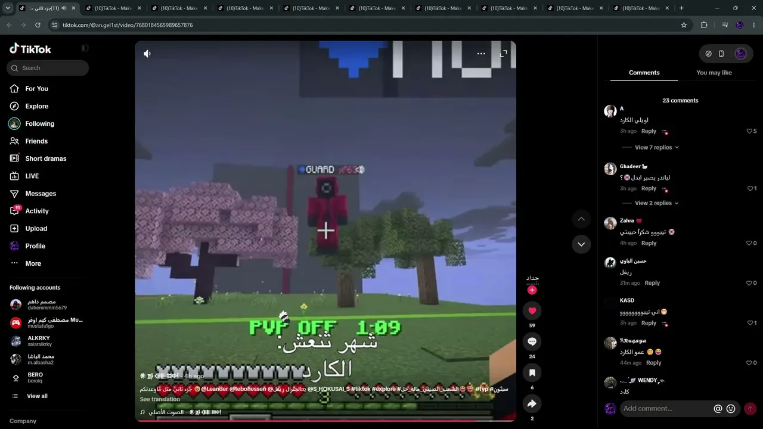Open the emoji picker in comment box
The width and height of the screenshot is (763, 429).
coord(731,409)
